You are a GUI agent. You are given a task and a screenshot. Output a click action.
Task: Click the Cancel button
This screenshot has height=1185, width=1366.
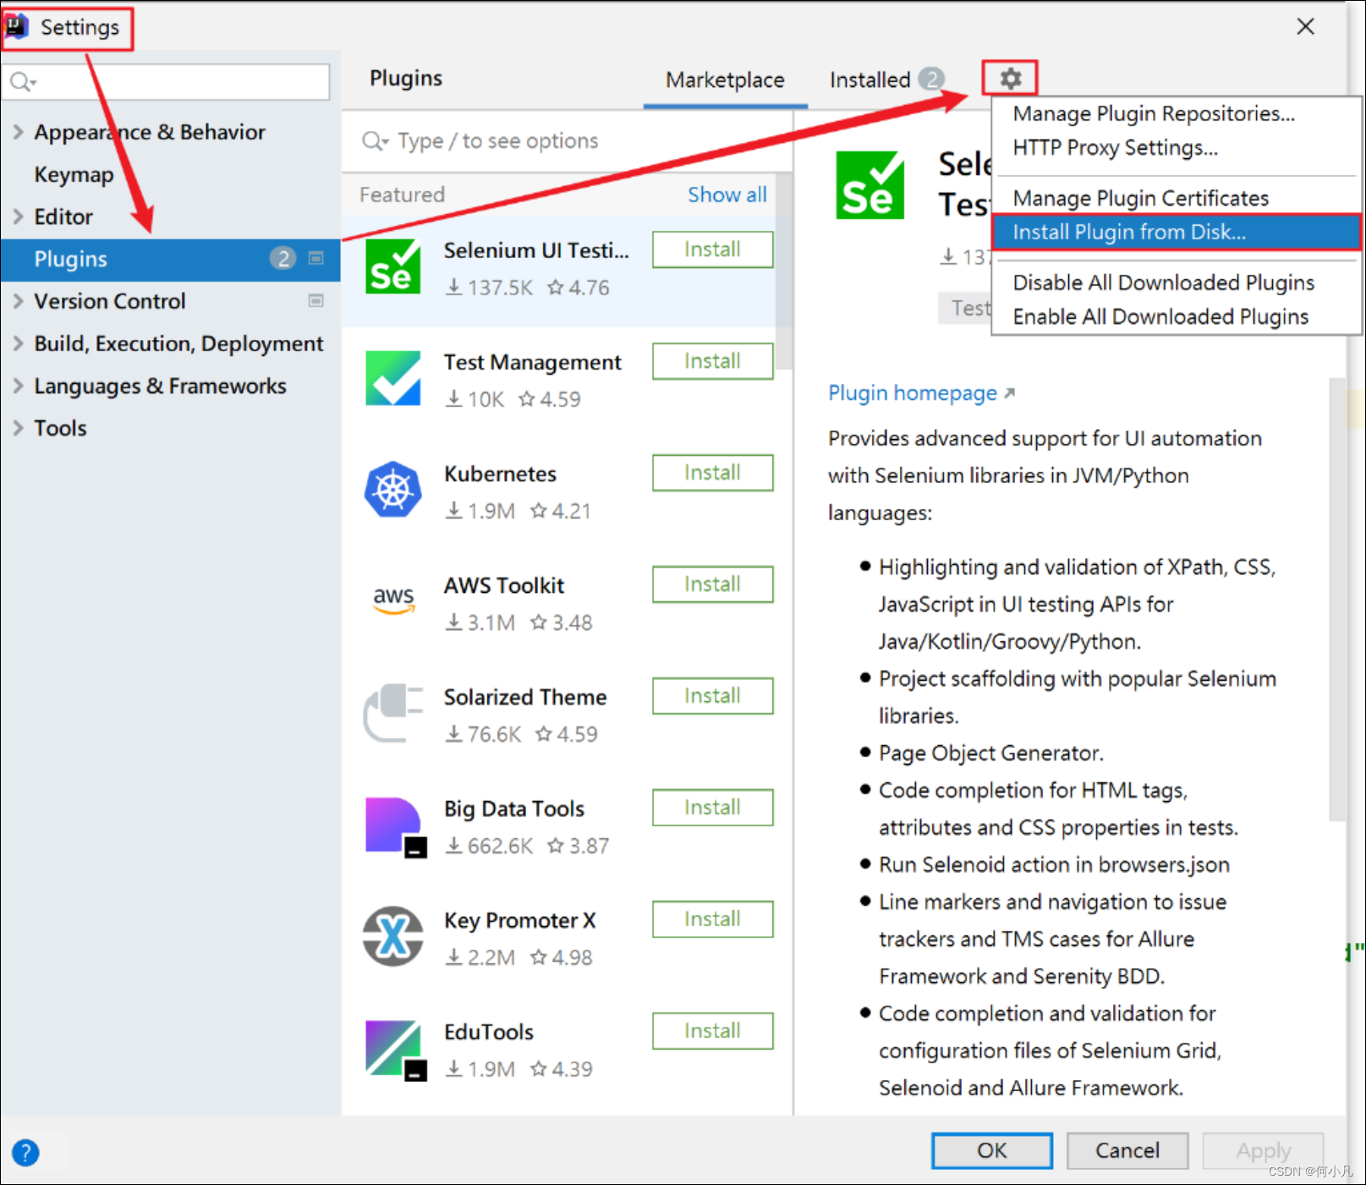1127,1150
